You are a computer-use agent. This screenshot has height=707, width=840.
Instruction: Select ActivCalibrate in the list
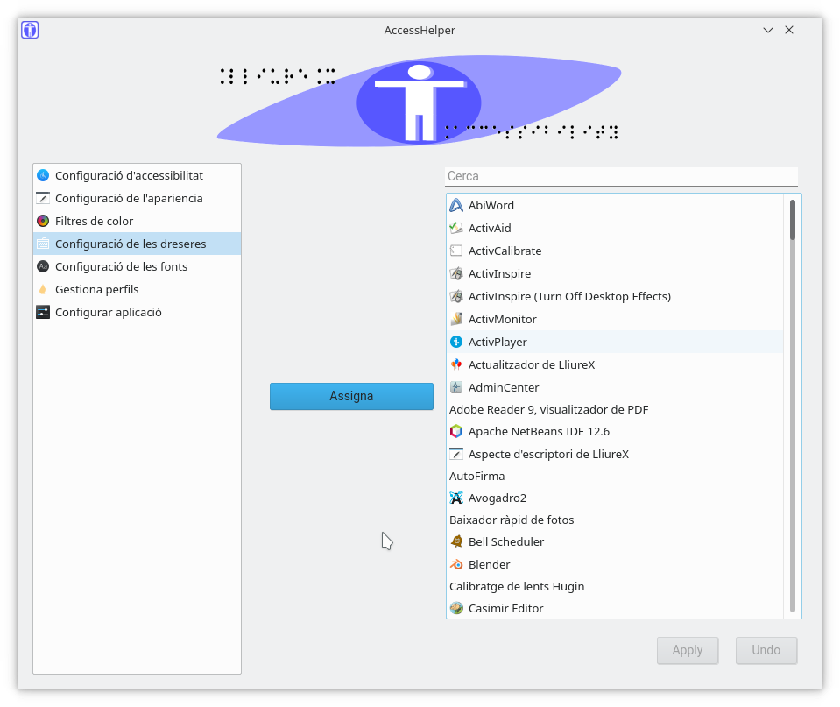pos(615,251)
